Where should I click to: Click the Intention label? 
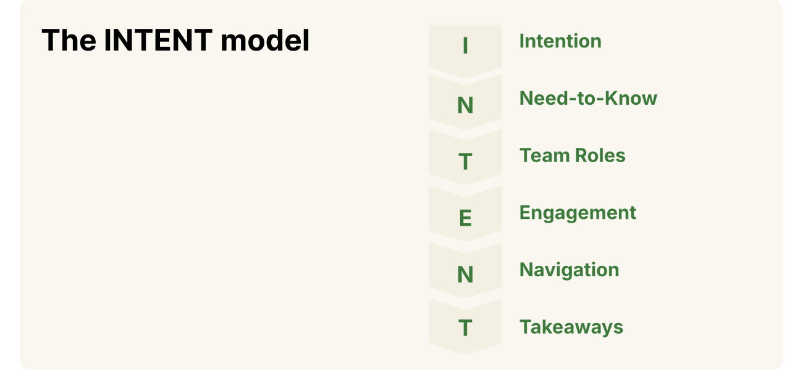(x=560, y=41)
